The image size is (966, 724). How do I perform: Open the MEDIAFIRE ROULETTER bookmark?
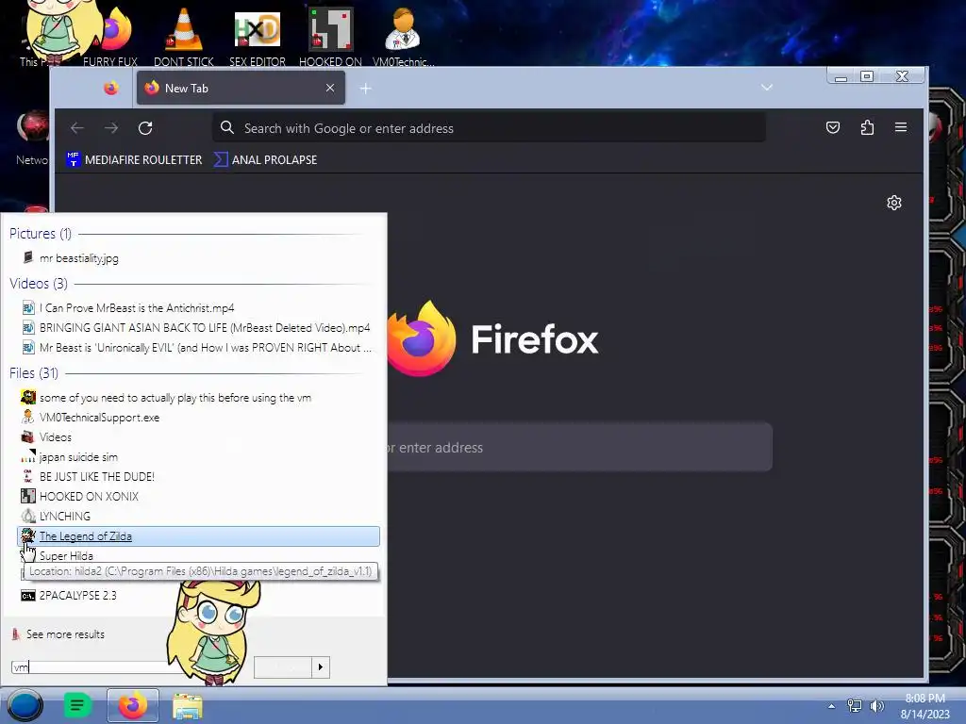pyautogui.click(x=134, y=160)
